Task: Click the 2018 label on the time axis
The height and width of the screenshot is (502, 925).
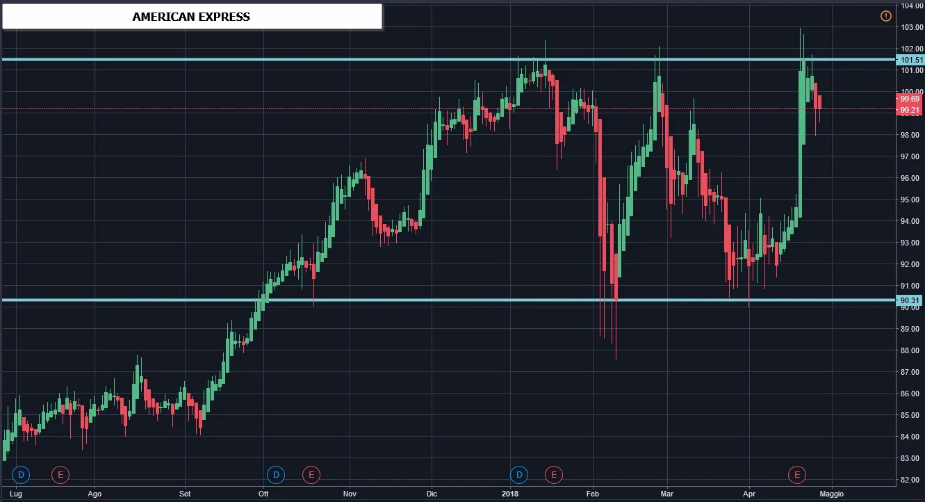Action: [x=509, y=494]
